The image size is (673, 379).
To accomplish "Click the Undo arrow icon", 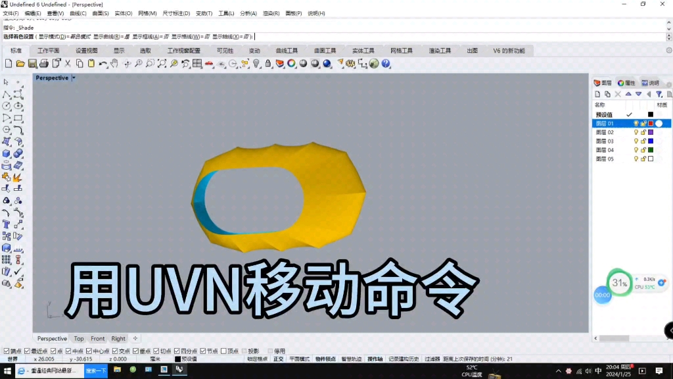I will tap(103, 64).
